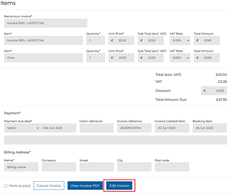Click the Edit Invoice button
Screen dimensions: 232x196
[119, 186]
